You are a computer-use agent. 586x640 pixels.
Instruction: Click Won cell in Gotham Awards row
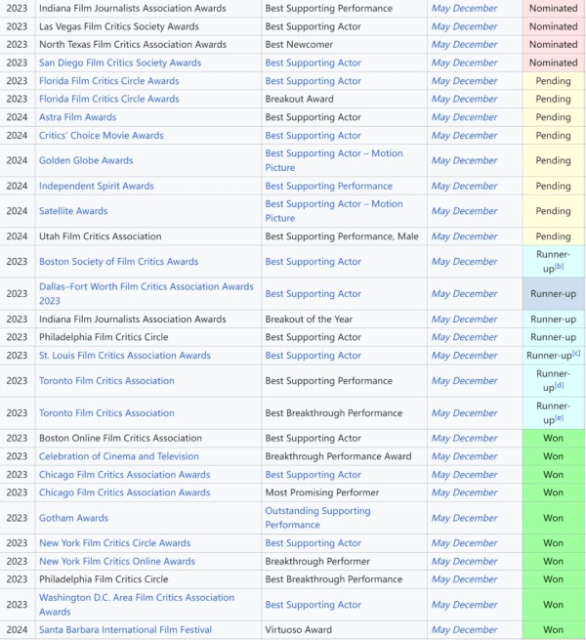tap(554, 518)
